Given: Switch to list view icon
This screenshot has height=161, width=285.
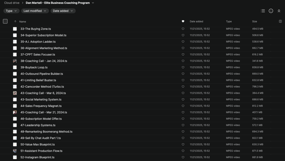Looking at the screenshot, I should click(x=263, y=11).
